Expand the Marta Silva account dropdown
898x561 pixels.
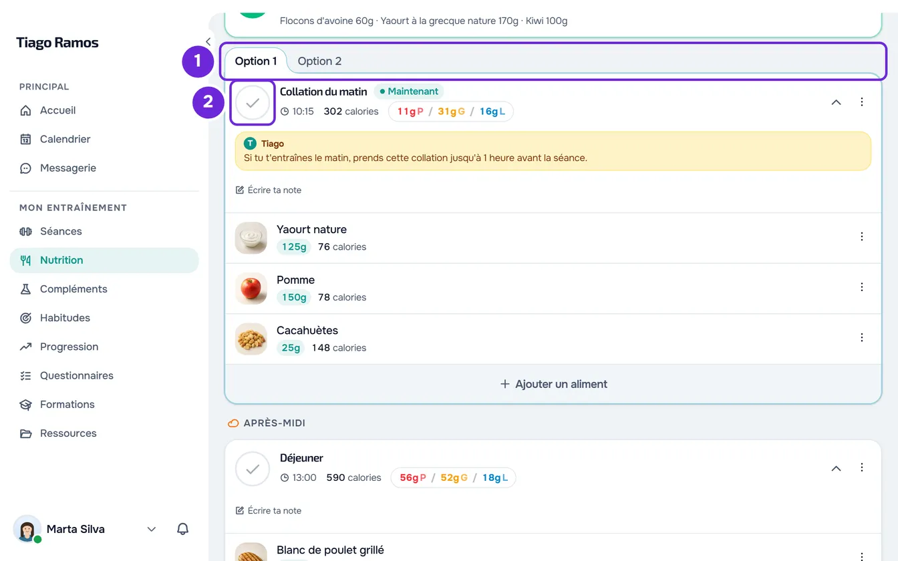[x=152, y=529]
